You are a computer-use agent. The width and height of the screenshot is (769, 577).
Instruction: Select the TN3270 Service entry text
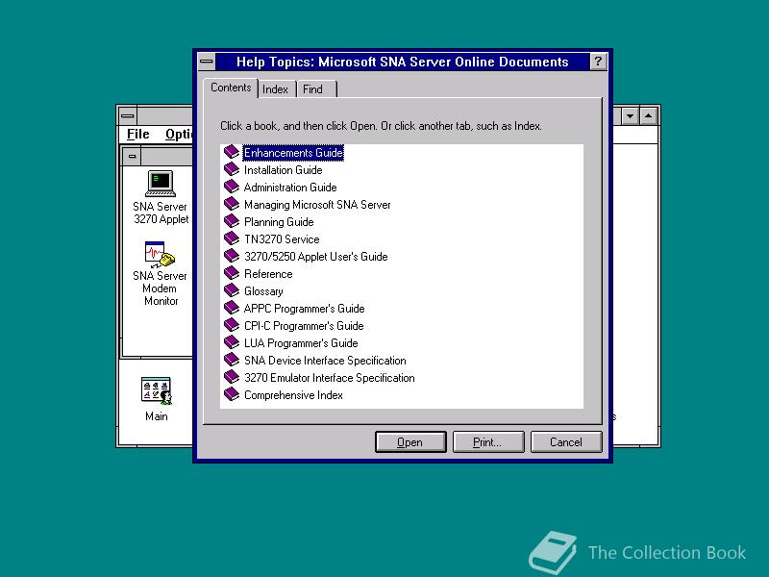click(x=282, y=238)
